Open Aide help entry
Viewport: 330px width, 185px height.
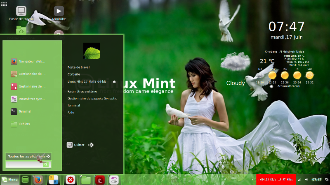pyautogui.click(x=71, y=112)
